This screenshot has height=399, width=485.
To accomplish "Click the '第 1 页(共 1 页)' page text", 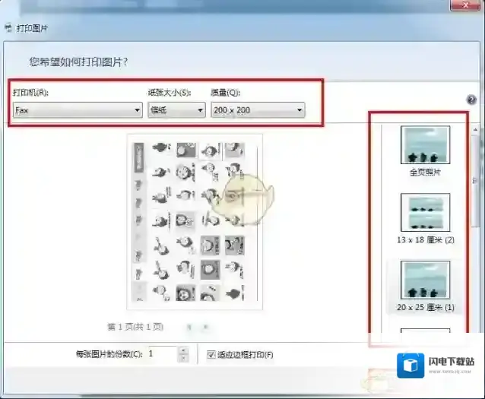I will click(x=135, y=327).
